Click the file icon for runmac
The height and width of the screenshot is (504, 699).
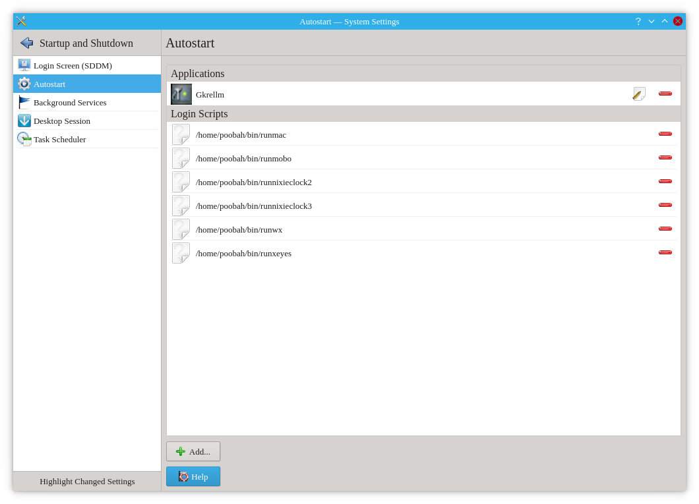click(181, 134)
